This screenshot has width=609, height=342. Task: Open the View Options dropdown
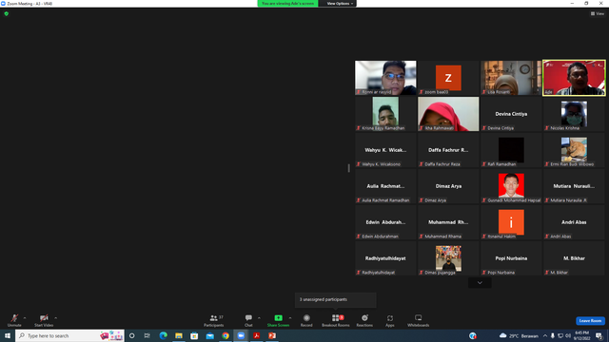pos(339,4)
